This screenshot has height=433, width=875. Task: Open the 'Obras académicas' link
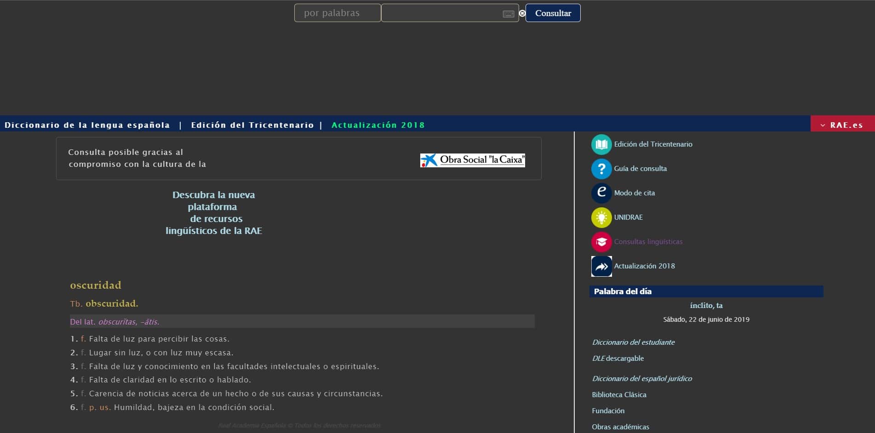pos(621,427)
